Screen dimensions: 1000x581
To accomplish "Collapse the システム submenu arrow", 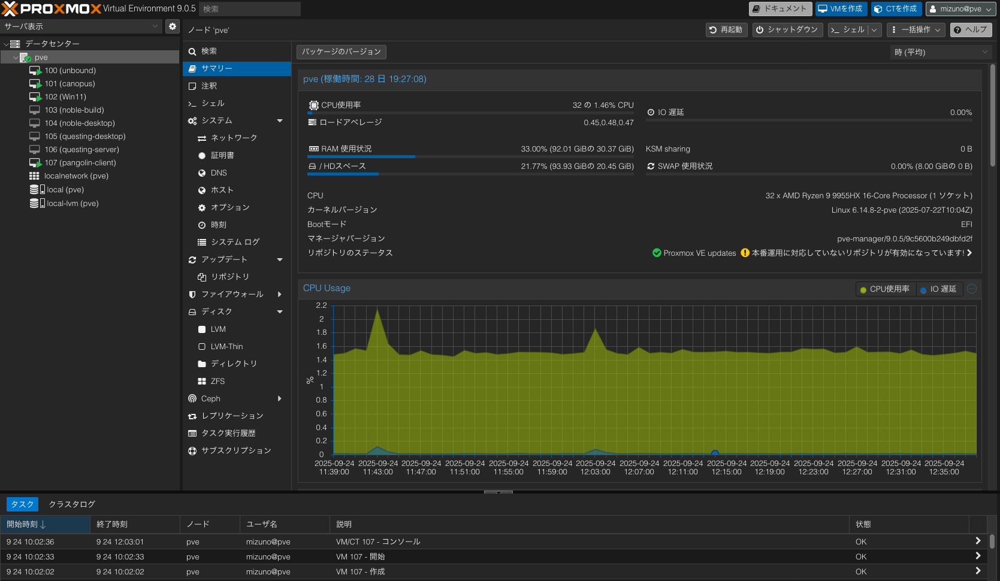I will [x=280, y=121].
